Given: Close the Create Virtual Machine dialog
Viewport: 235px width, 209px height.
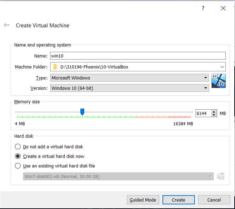Looking at the screenshot, I should click(x=223, y=8).
